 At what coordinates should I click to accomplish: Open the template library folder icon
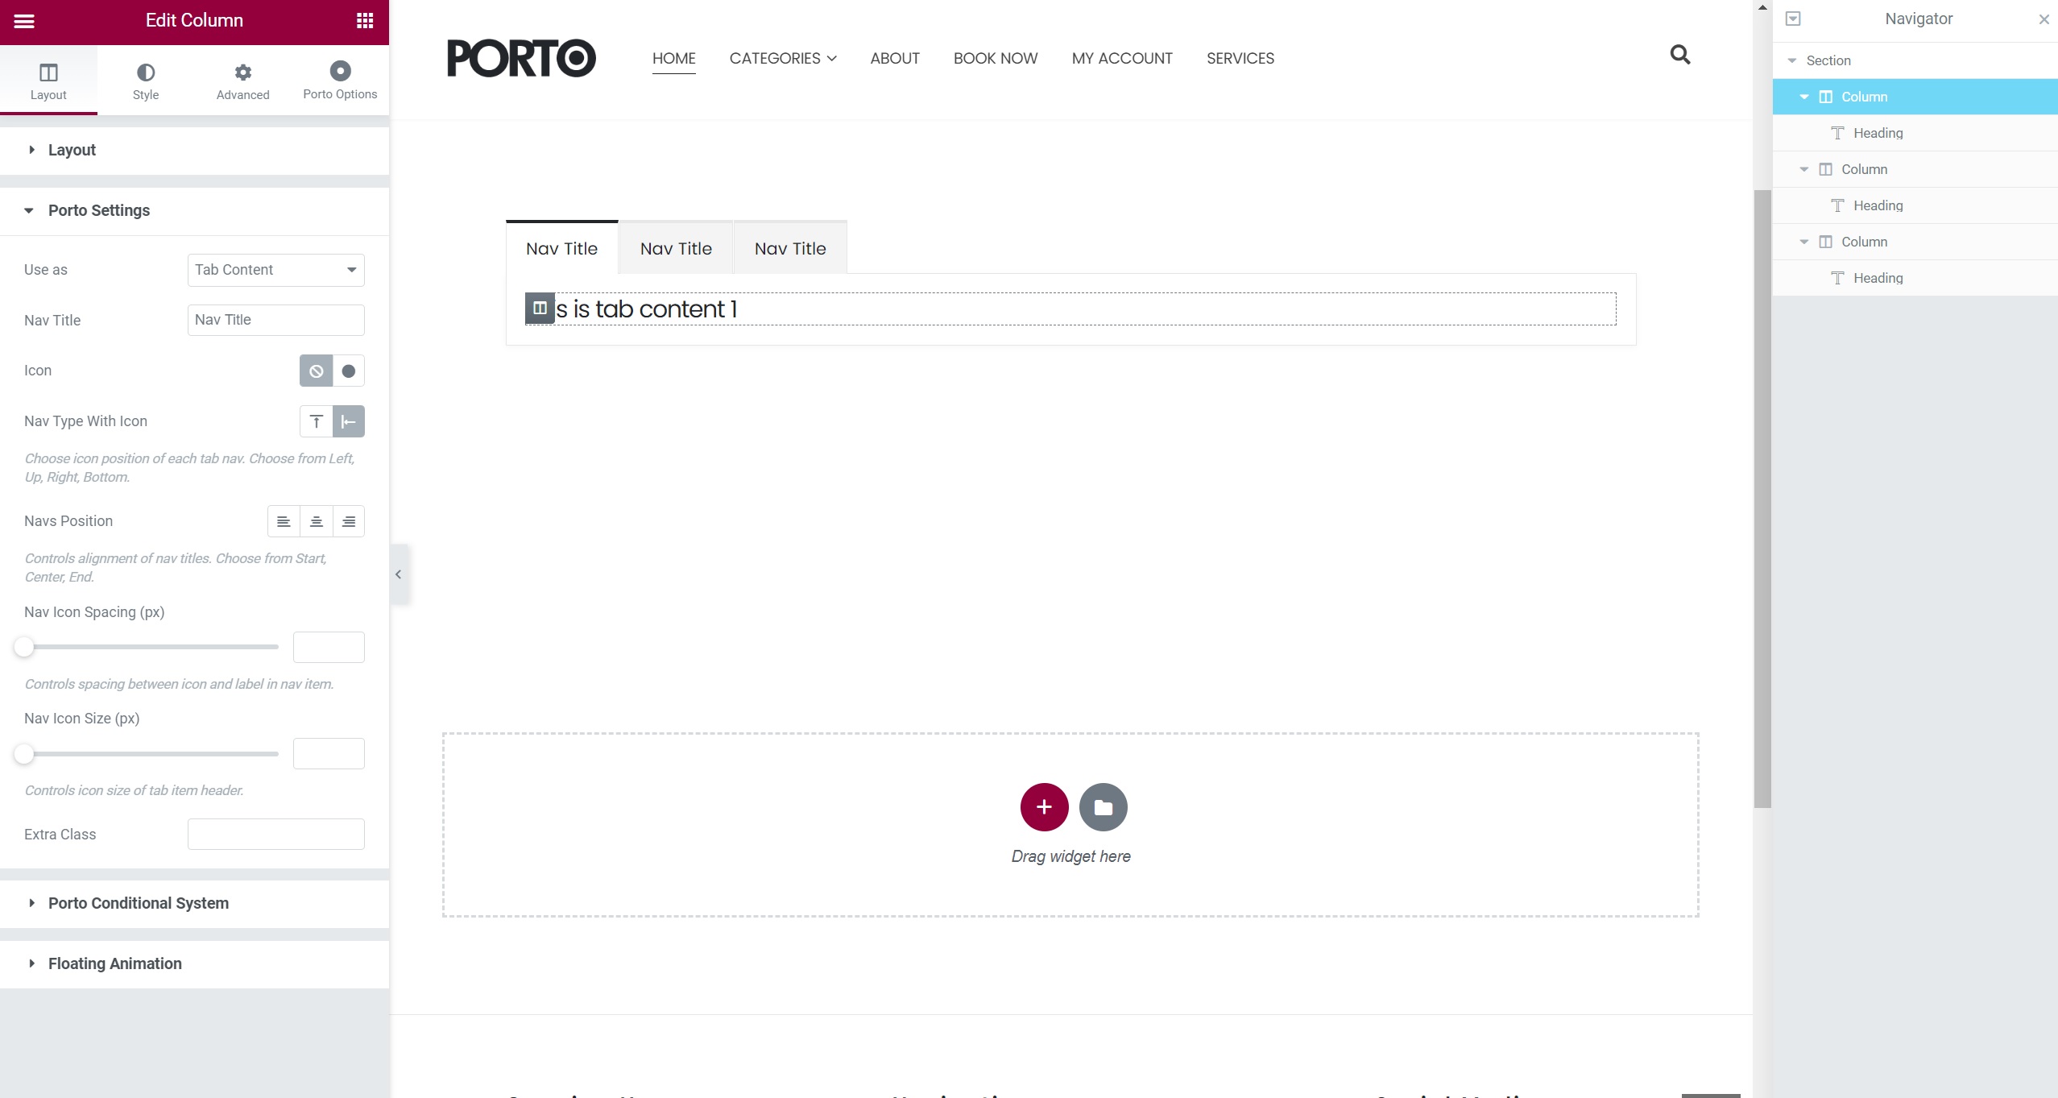pos(1102,806)
